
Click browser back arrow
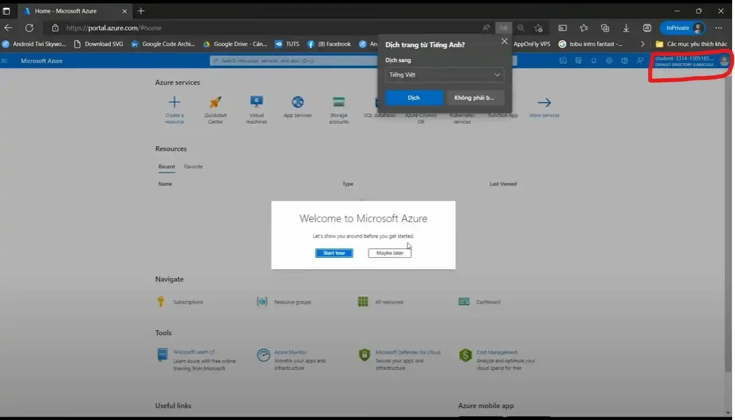coord(8,28)
